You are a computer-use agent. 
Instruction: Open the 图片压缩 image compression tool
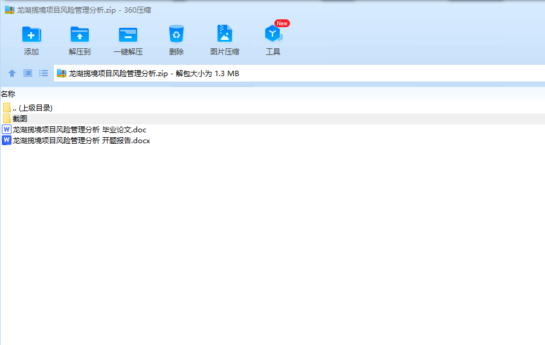point(225,33)
